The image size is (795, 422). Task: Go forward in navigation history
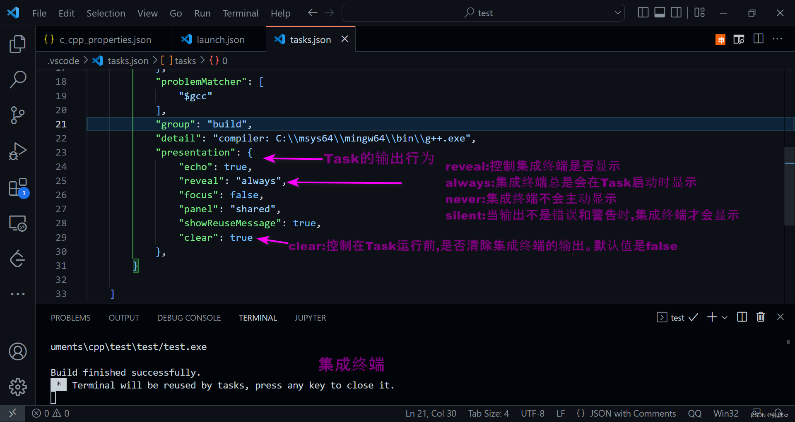coord(329,13)
